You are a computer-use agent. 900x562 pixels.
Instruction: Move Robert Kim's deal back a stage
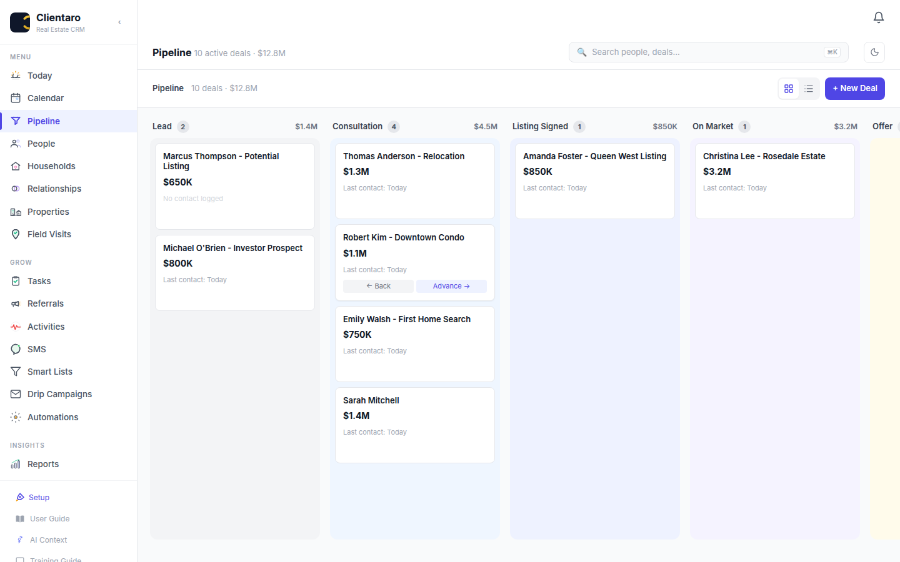point(378,286)
